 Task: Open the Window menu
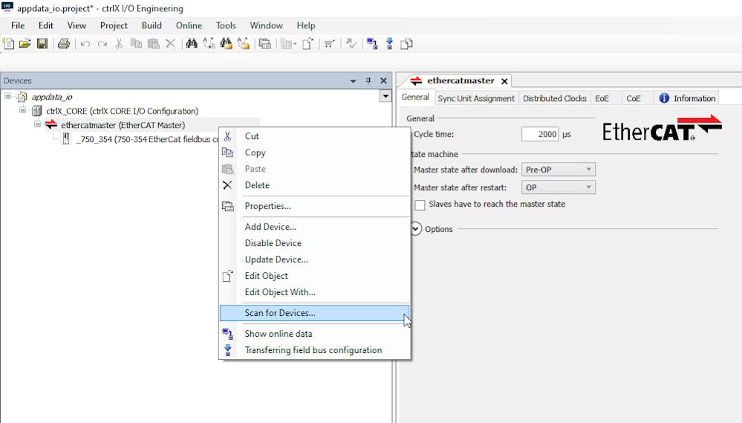pos(267,25)
